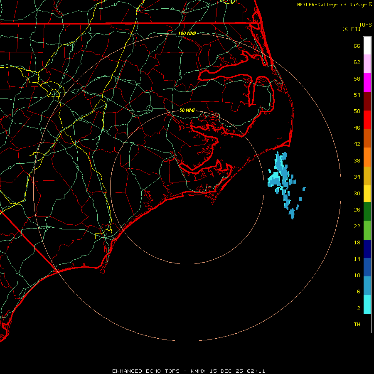Click the 02:11 timestamp
The height and width of the screenshot is (374, 374).
[x=256, y=371]
